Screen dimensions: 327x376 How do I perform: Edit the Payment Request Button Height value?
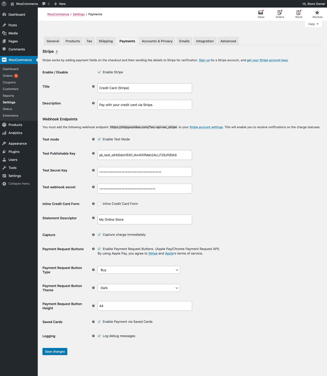pos(144,306)
